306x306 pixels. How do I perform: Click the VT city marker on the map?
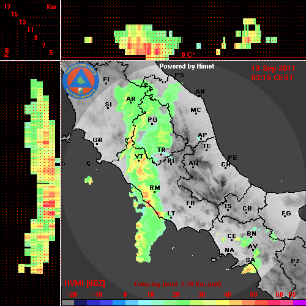(x=139, y=161)
